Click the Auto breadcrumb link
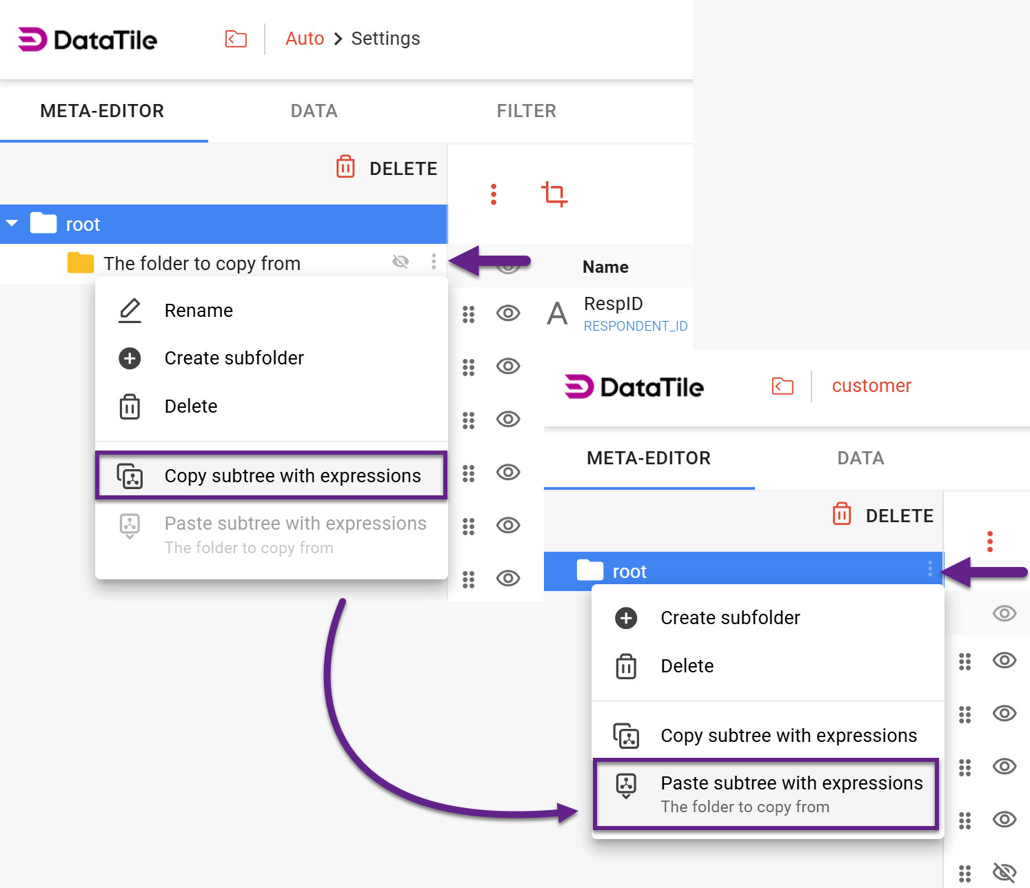 pyautogui.click(x=305, y=39)
